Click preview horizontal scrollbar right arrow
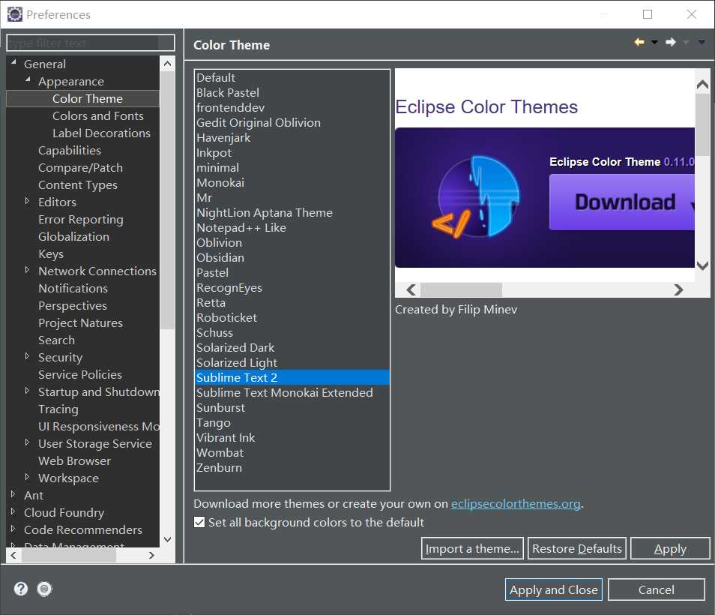This screenshot has width=715, height=615. (678, 289)
